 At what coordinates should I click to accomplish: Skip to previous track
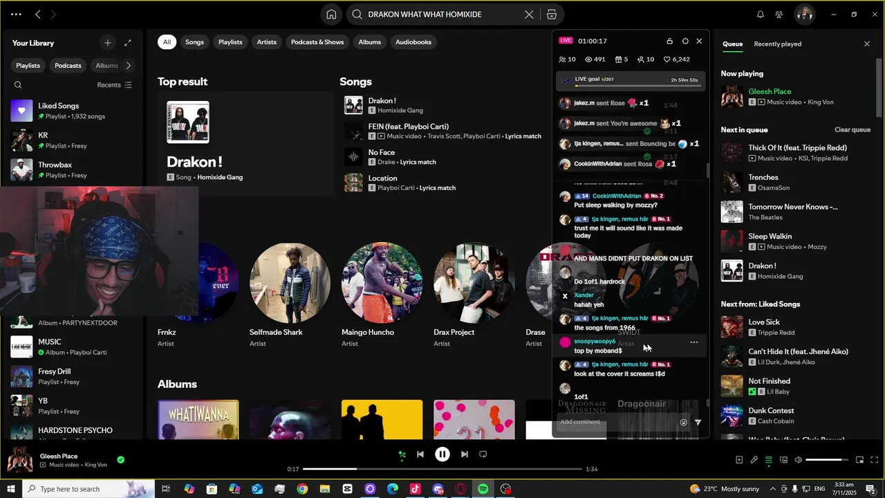(x=420, y=454)
